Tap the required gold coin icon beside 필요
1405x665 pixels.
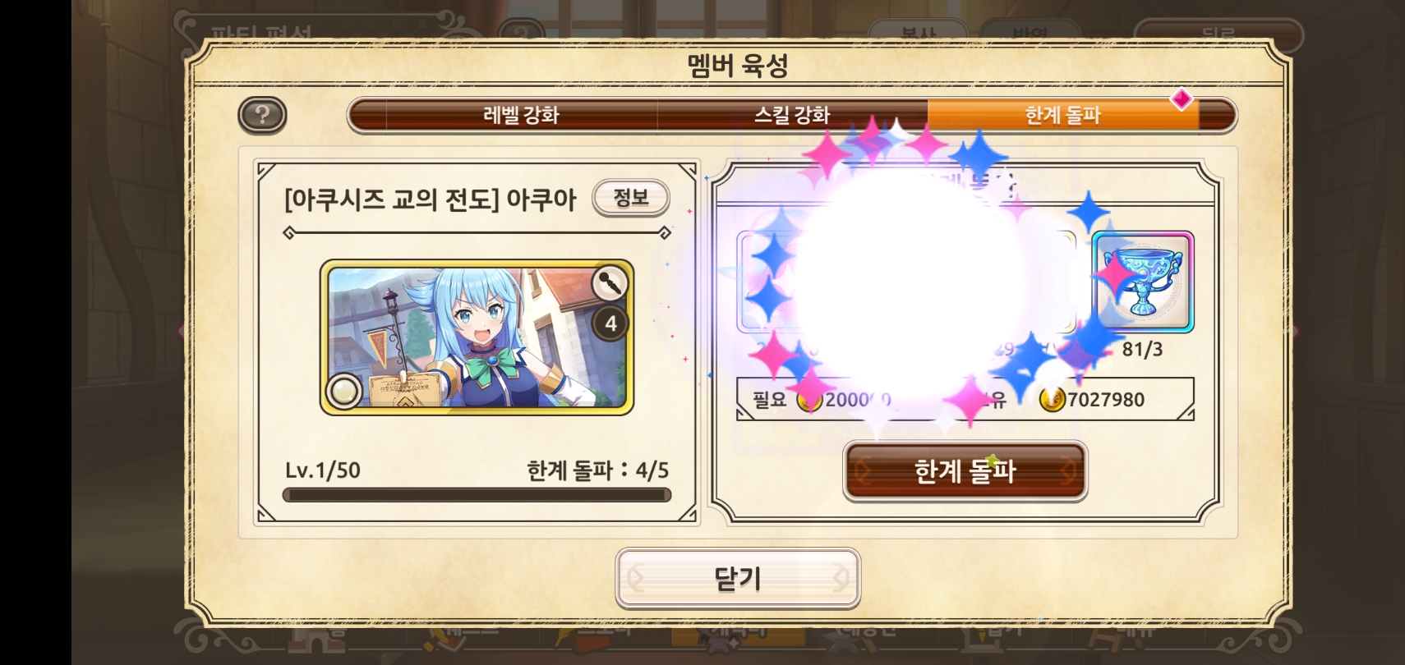(x=809, y=400)
